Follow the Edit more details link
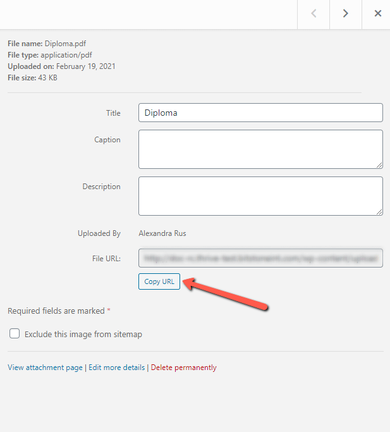390x432 pixels. coord(116,367)
